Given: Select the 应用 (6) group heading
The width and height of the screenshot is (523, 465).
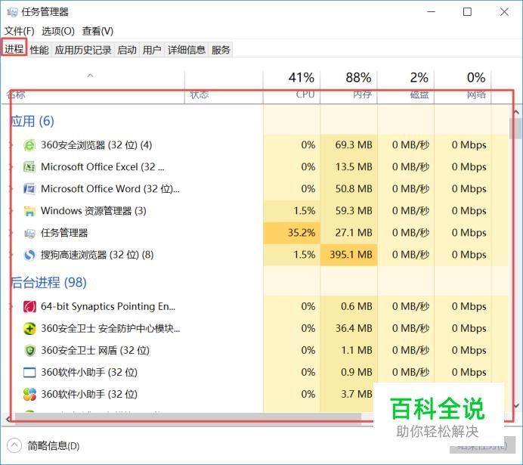Looking at the screenshot, I should coord(32,121).
